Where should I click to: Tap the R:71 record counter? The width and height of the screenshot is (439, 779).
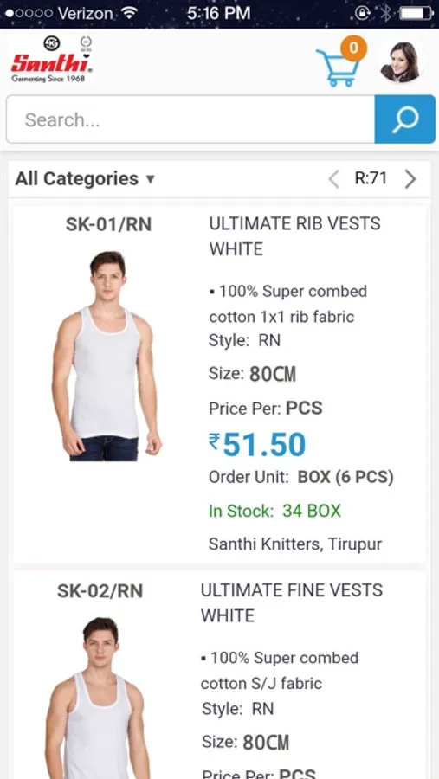[371, 177]
